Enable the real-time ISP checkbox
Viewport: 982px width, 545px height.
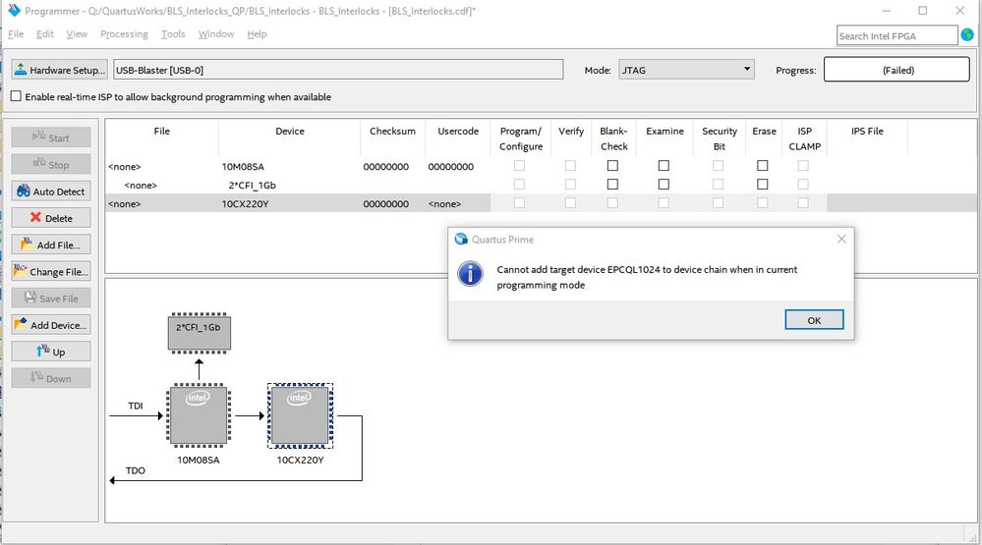tap(16, 96)
